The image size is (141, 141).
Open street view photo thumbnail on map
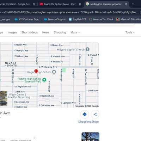4,99
